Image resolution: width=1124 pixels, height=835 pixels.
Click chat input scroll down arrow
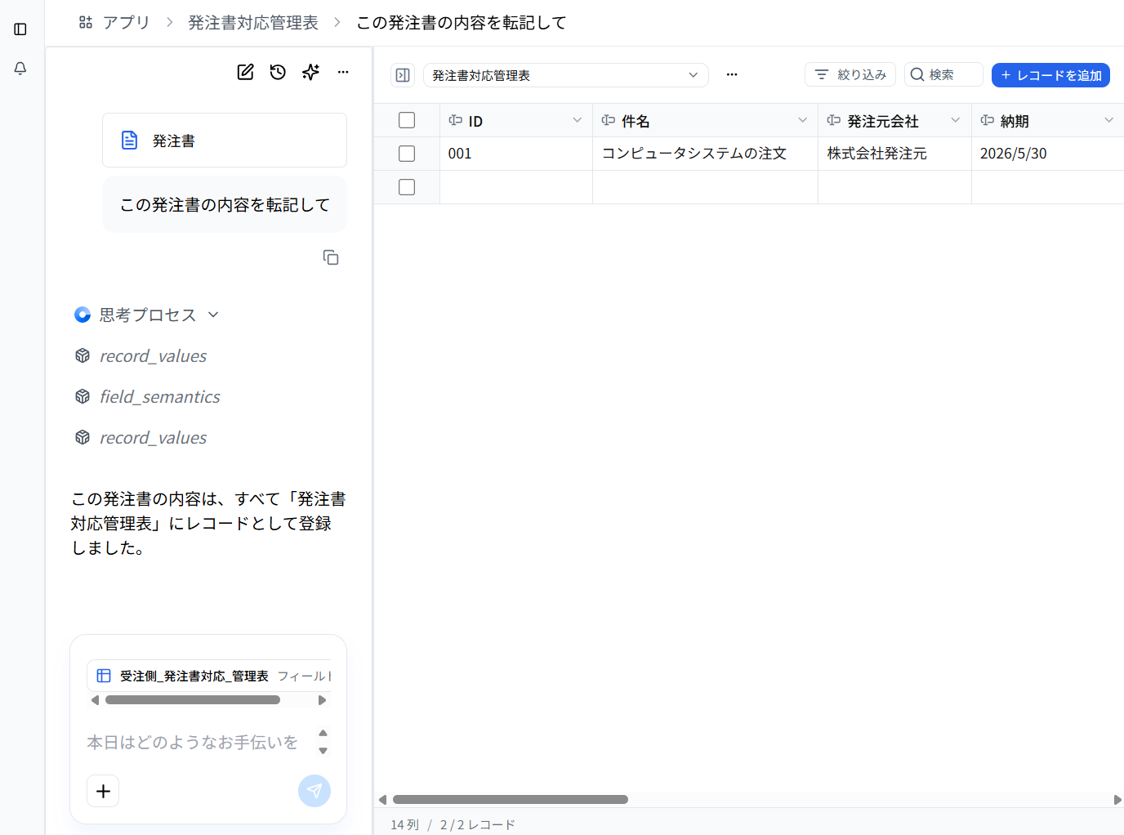pos(323,751)
